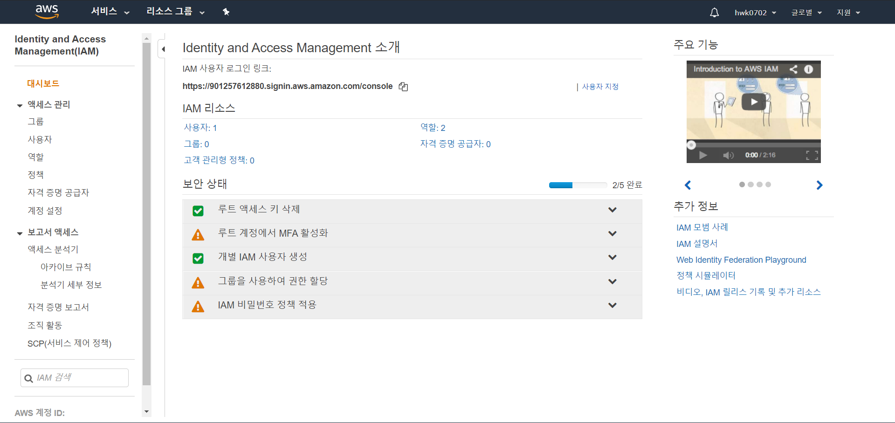This screenshot has height=423, width=895.
Task: Click the green check icon for 루트 액세스 키 삭제
Action: [198, 211]
